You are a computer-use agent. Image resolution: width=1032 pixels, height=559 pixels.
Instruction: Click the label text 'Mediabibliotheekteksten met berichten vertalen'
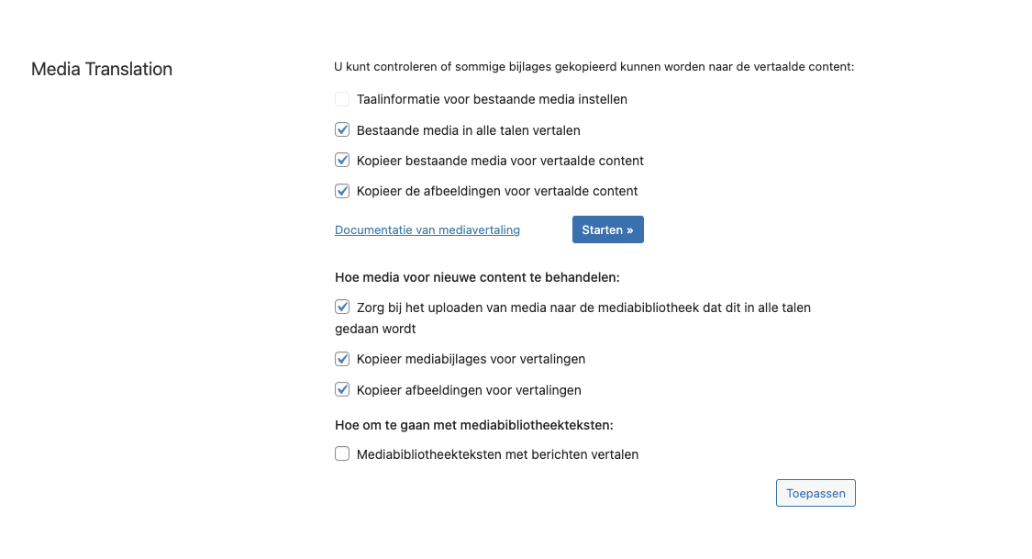(497, 454)
